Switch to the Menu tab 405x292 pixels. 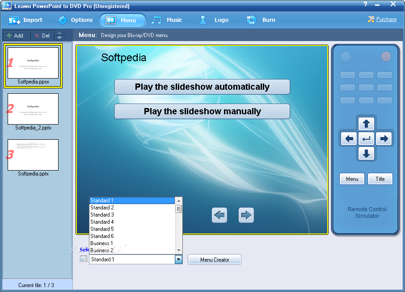pos(122,20)
